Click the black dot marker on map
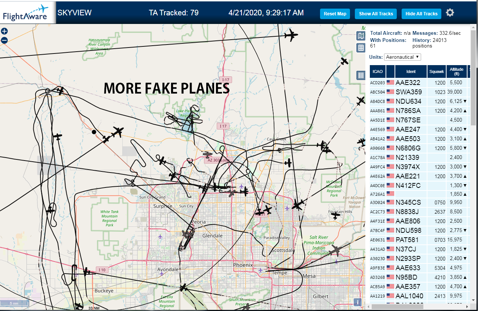 click(94, 132)
